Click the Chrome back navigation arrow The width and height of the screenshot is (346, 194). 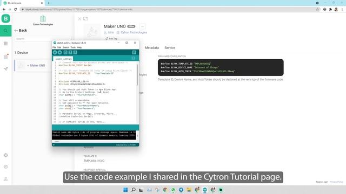coord(4,10)
